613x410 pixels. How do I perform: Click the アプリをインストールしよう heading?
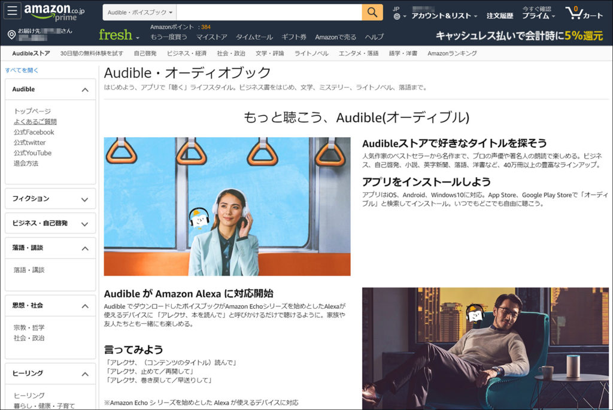(x=426, y=182)
